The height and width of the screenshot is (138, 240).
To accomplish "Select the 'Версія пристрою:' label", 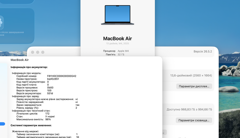I will [27, 91].
